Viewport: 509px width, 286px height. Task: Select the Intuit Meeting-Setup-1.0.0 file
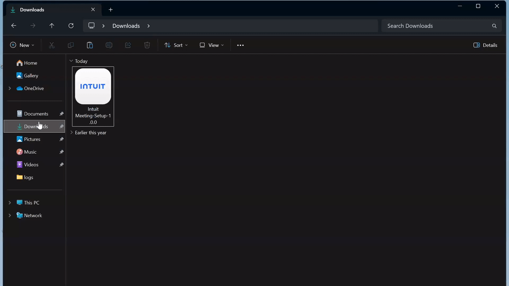93,96
